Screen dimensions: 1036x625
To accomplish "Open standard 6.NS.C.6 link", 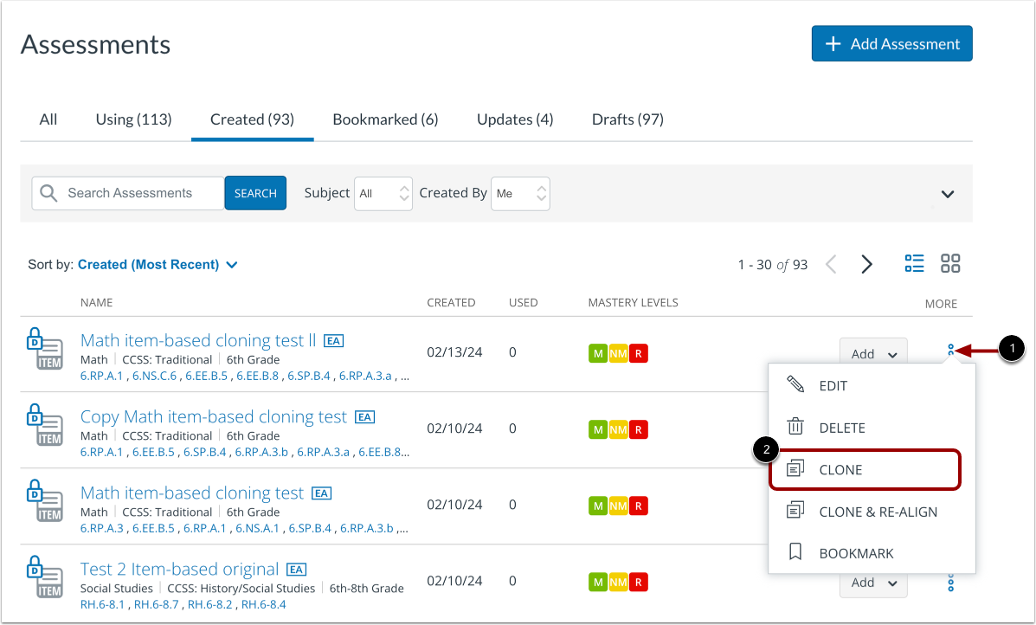I will pos(155,376).
